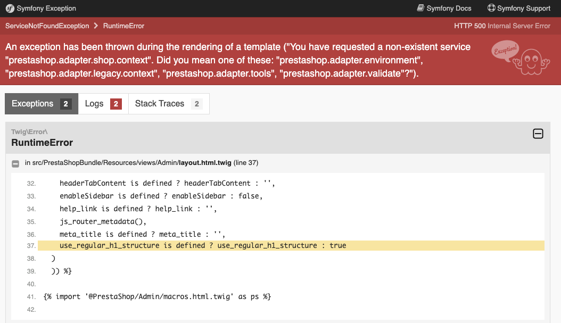Click the breadcrumb chevron arrow icon
The width and height of the screenshot is (561, 323).
(x=96, y=26)
